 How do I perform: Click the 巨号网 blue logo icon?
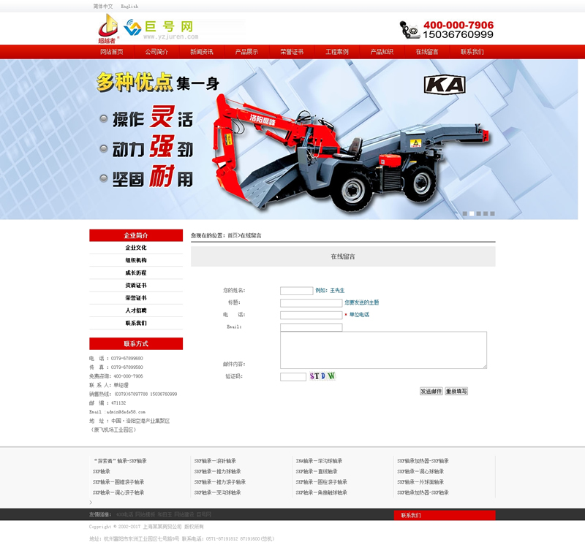(132, 28)
